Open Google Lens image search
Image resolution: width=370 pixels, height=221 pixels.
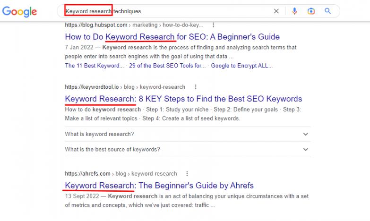[311, 11]
